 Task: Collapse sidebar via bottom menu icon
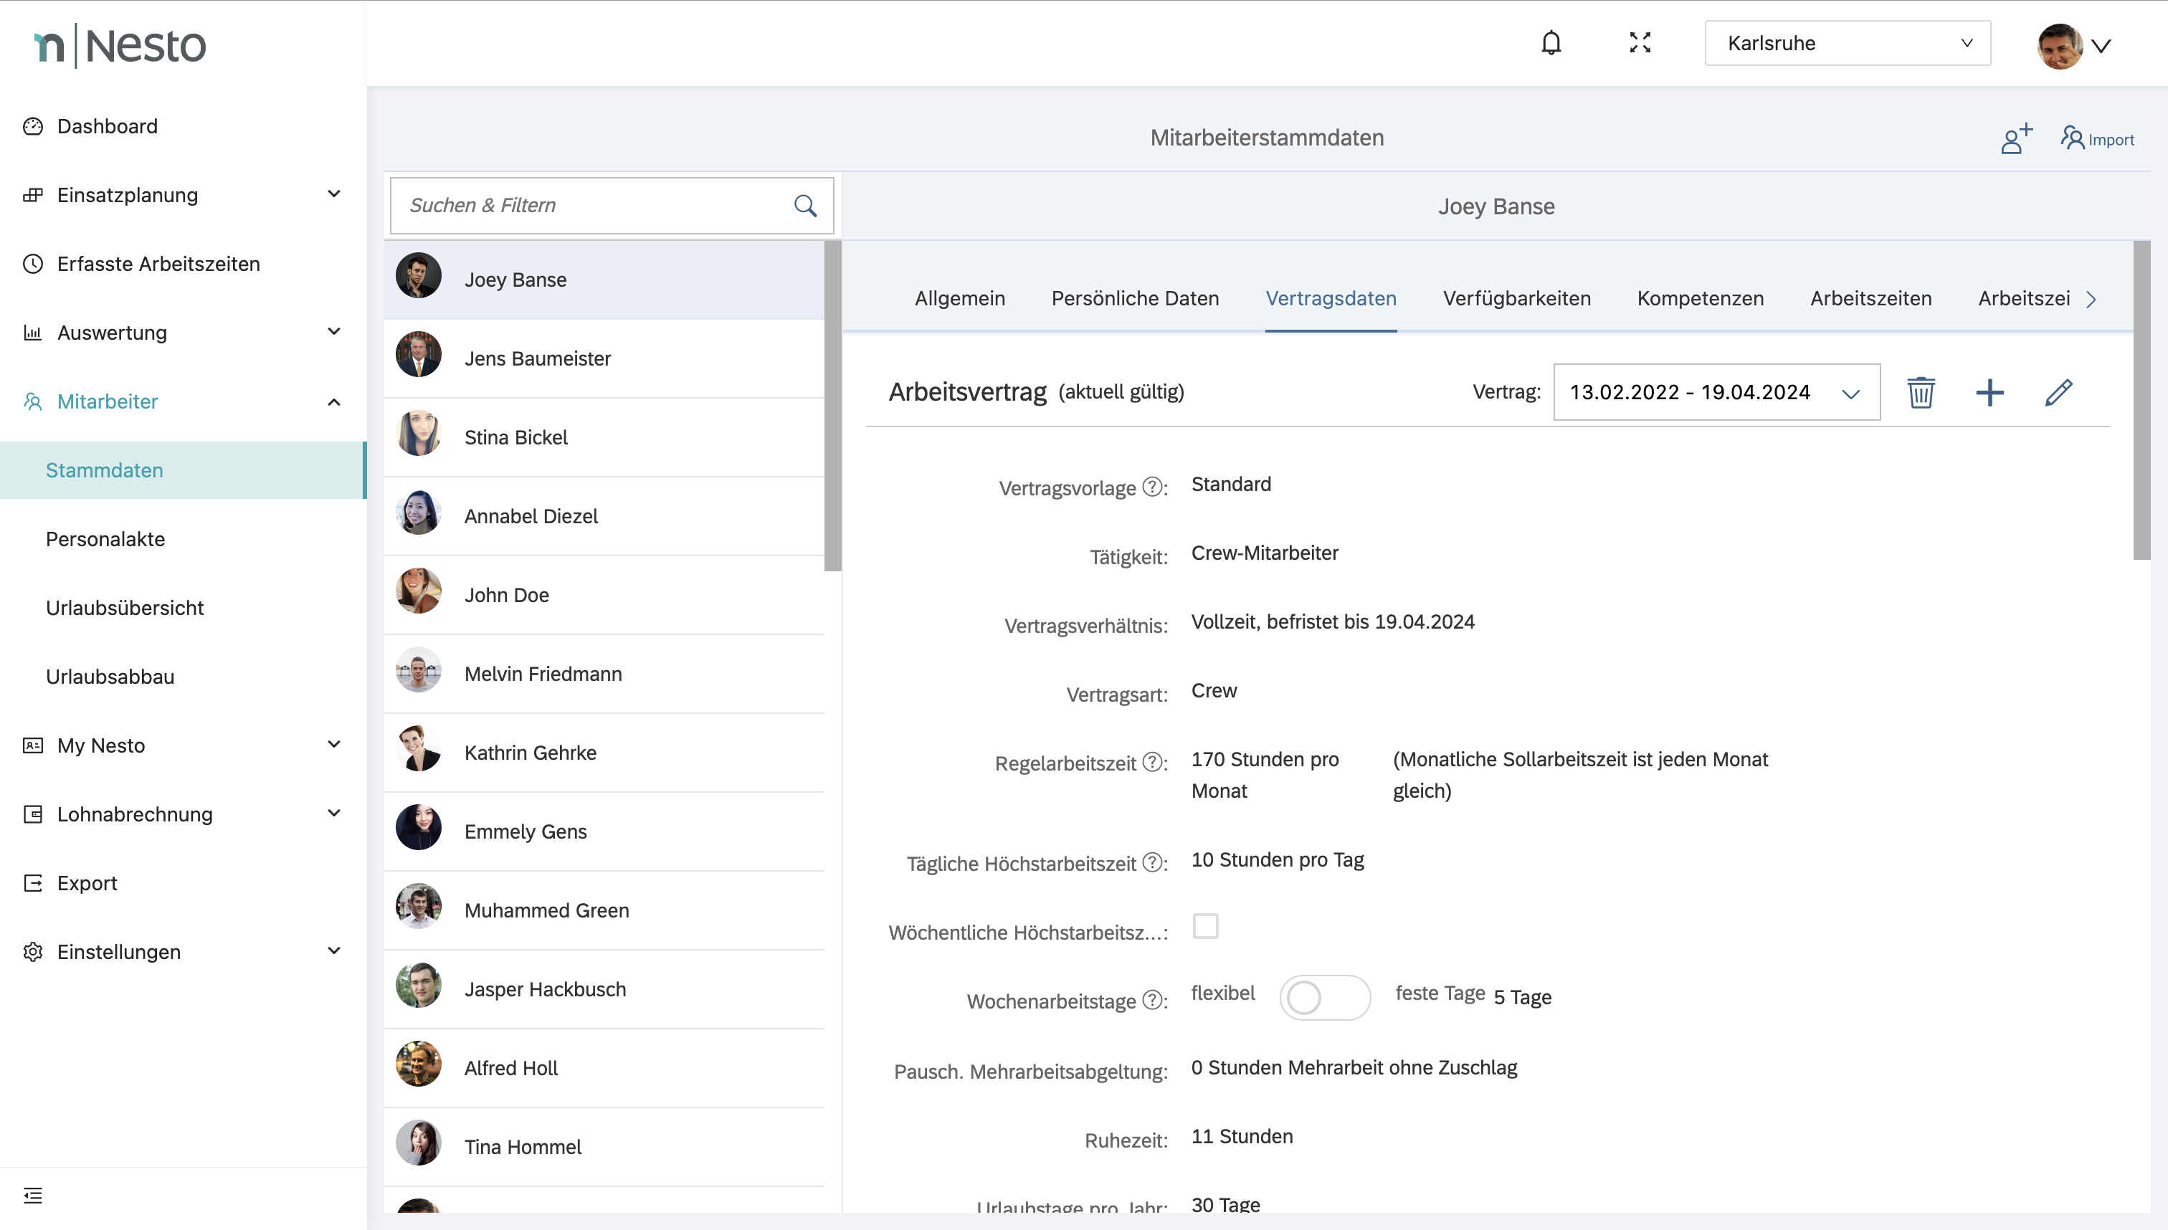[33, 1196]
